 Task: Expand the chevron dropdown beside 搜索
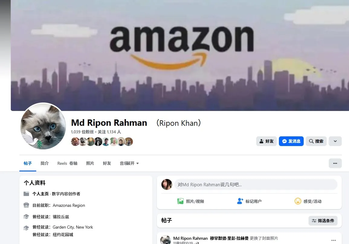click(335, 141)
